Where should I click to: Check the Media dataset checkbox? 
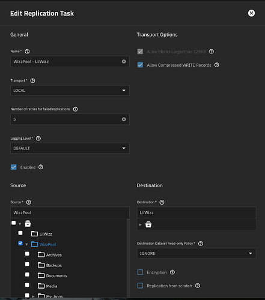click(x=27, y=285)
